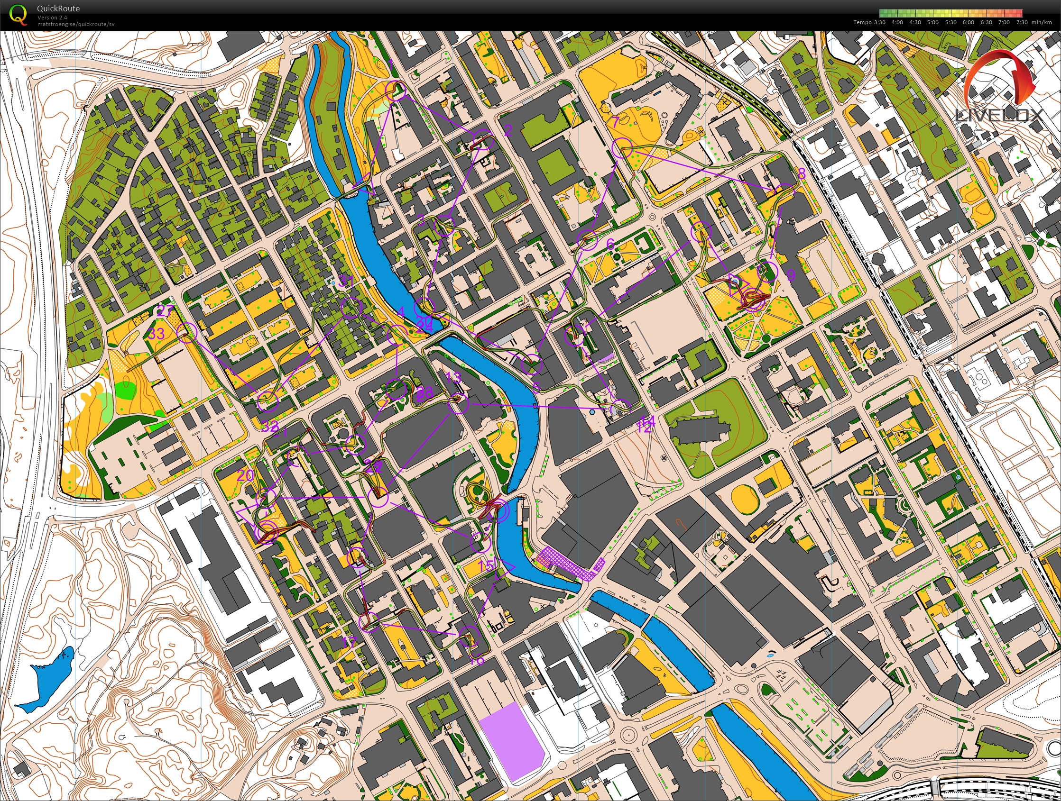This screenshot has width=1061, height=801.
Task: Click control circle 1 on the map
Action: (x=396, y=91)
